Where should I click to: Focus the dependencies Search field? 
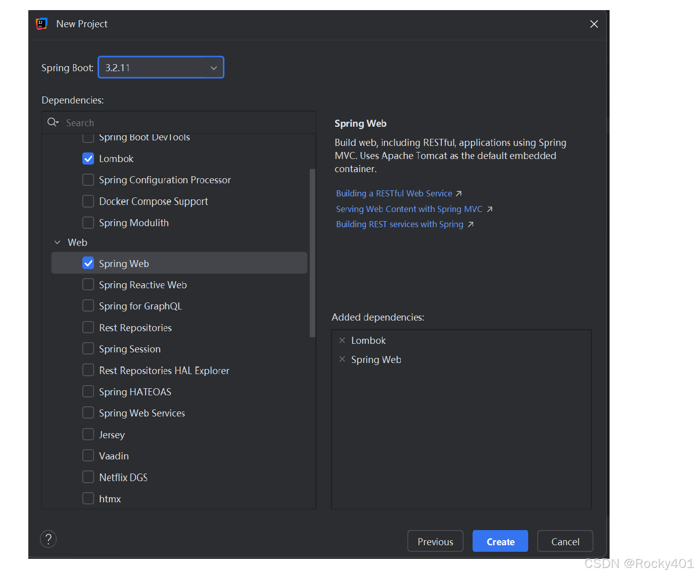(x=179, y=123)
